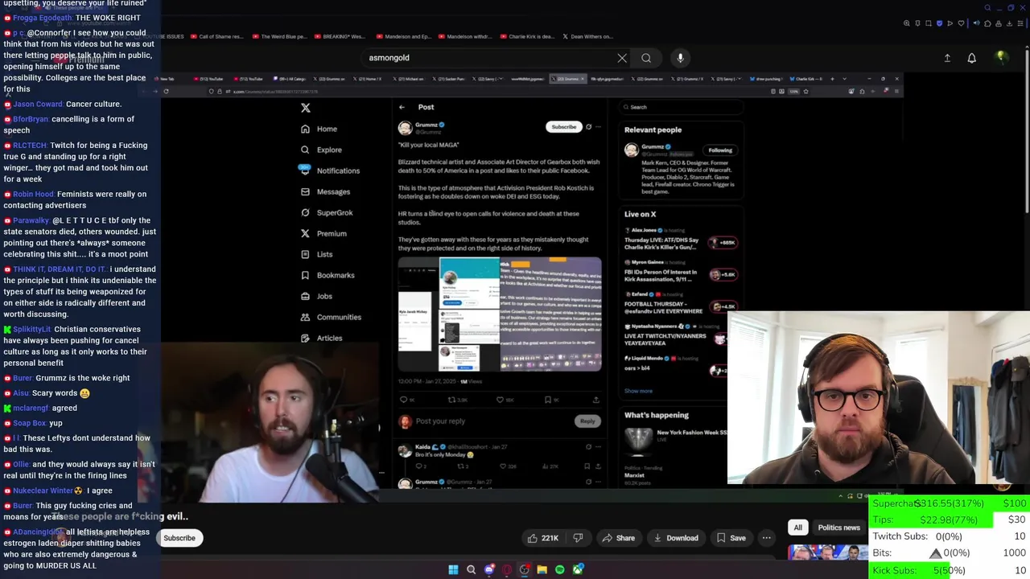Open Communities in X sidebar
The image size is (1030, 579).
(x=331, y=317)
